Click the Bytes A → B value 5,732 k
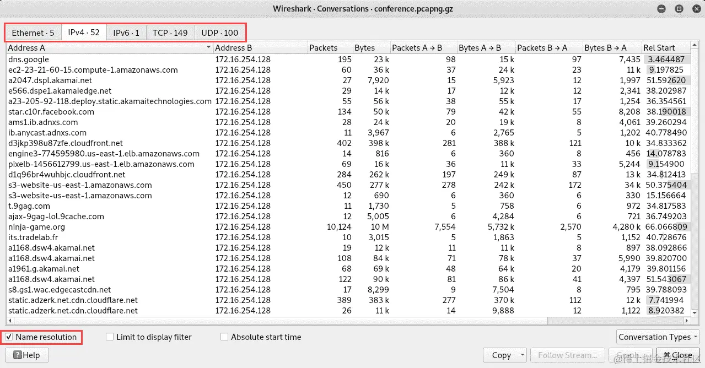Viewport: 705px width, 368px height. point(501,227)
